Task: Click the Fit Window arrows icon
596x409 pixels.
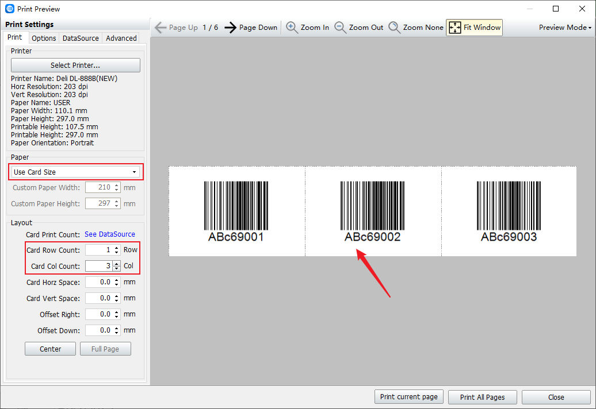Action: click(x=455, y=28)
